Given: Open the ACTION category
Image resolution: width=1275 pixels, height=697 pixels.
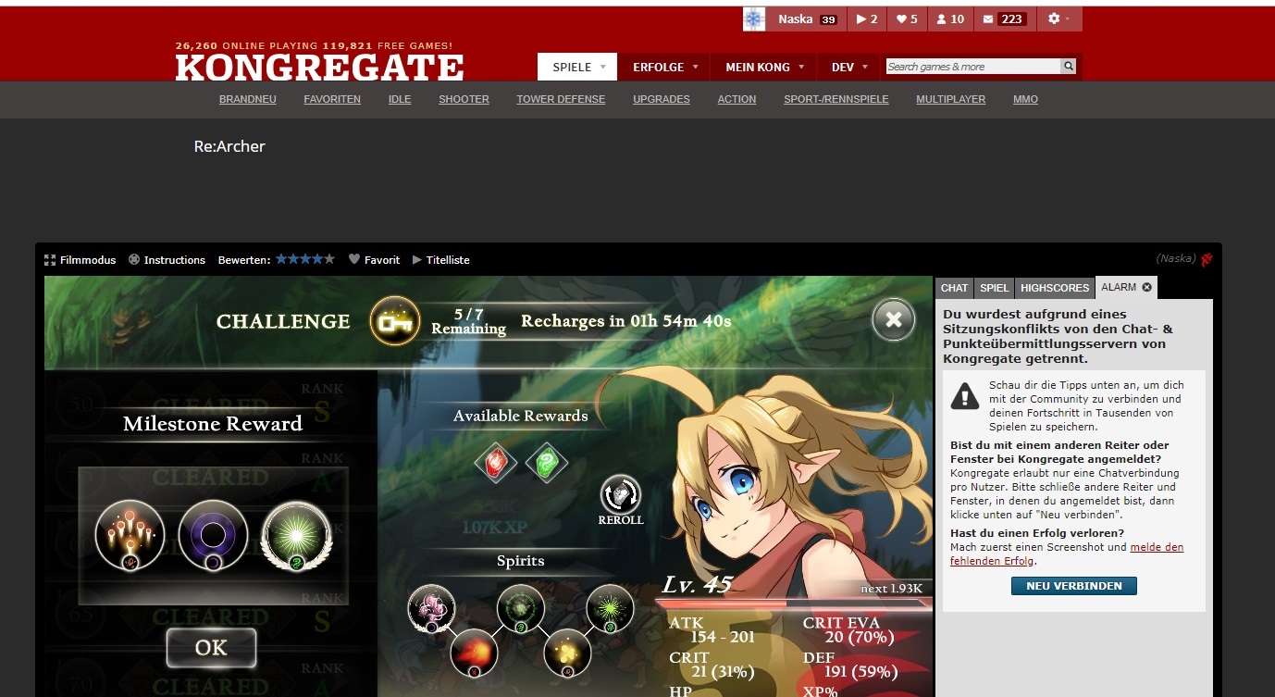Looking at the screenshot, I should (737, 99).
